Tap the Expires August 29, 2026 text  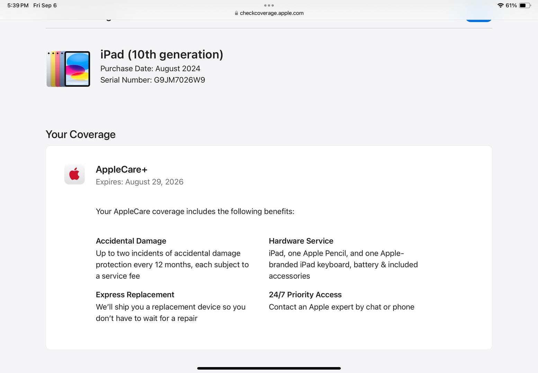[140, 182]
